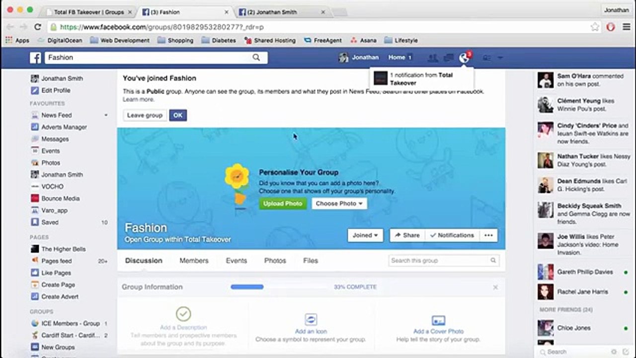Reload the page with the refresh icon
Screen dimensions: 636x358
37,27
